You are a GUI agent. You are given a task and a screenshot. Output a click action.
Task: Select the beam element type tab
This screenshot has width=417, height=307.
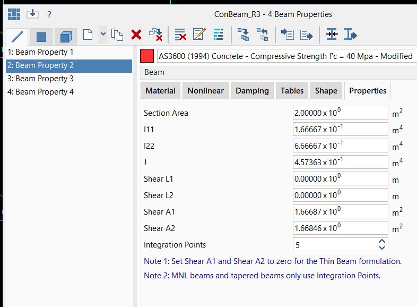17,36
